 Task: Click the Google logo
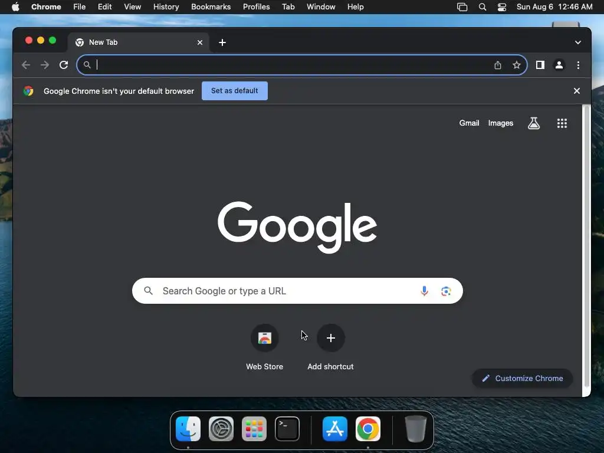297,226
